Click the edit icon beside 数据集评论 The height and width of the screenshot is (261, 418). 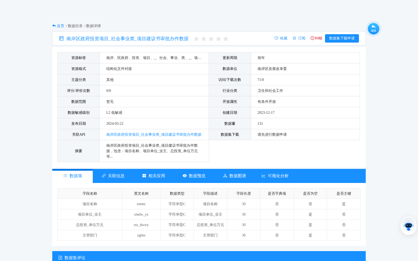tap(60, 258)
